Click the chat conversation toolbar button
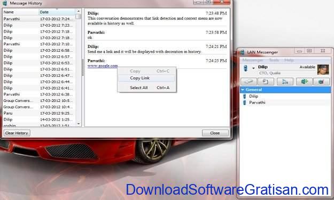Image resolution: width=334 pixels, height=200 pixels. [248, 82]
